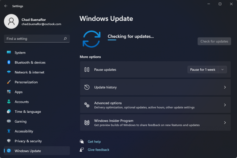This screenshot has width=237, height=158.
Task: Click the search magnifier icon
Action: click(65, 38)
